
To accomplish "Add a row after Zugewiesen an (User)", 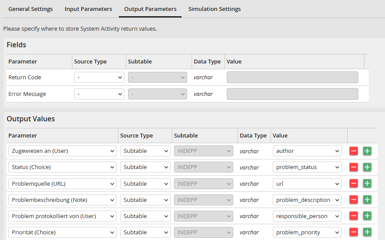I will pos(367,151).
